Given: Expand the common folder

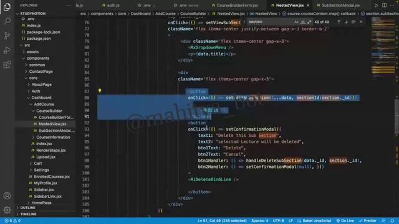Looking at the screenshot, I should pyautogui.click(x=37, y=65).
